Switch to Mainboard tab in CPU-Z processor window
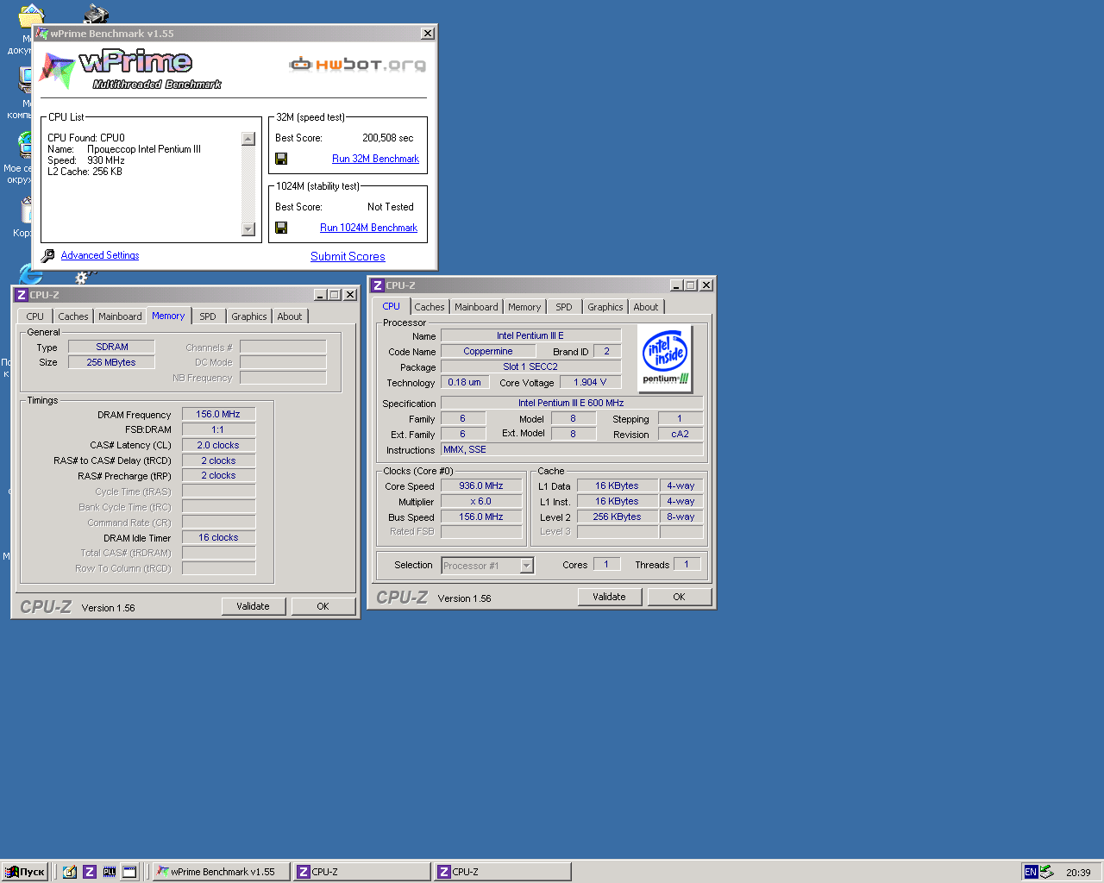 pyautogui.click(x=476, y=307)
